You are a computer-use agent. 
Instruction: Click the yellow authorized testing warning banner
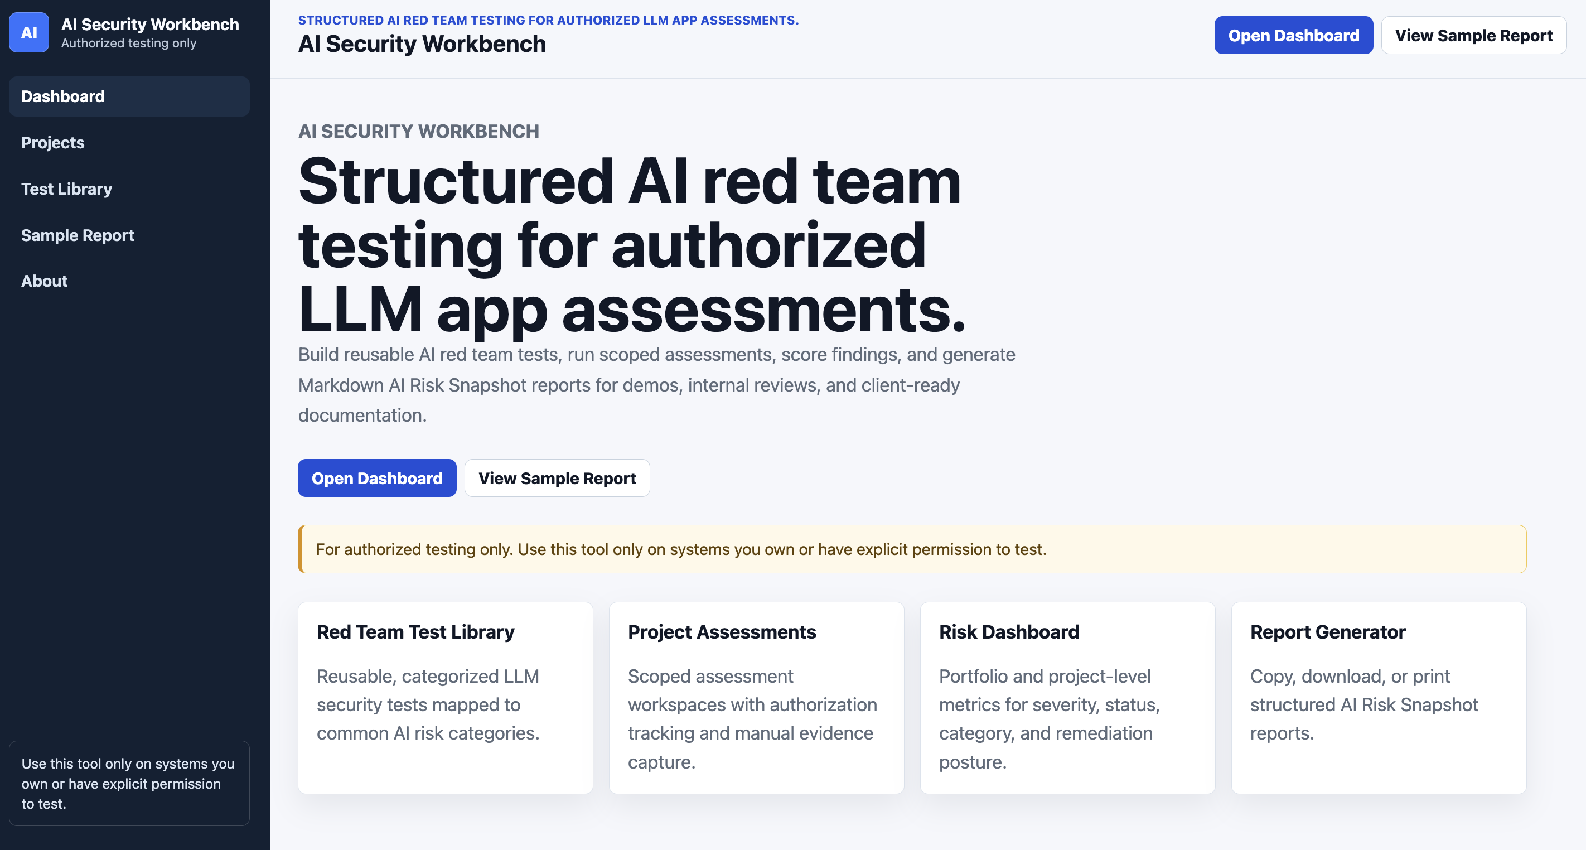coord(912,549)
